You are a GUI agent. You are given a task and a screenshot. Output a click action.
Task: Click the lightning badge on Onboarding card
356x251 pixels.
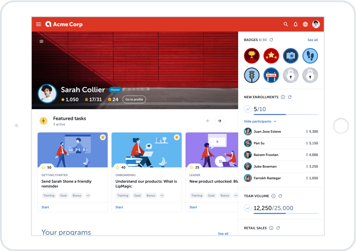pyautogui.click(x=177, y=137)
